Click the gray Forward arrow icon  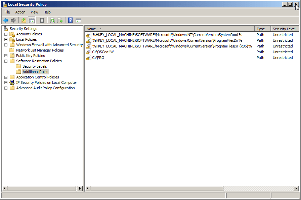click(x=13, y=20)
